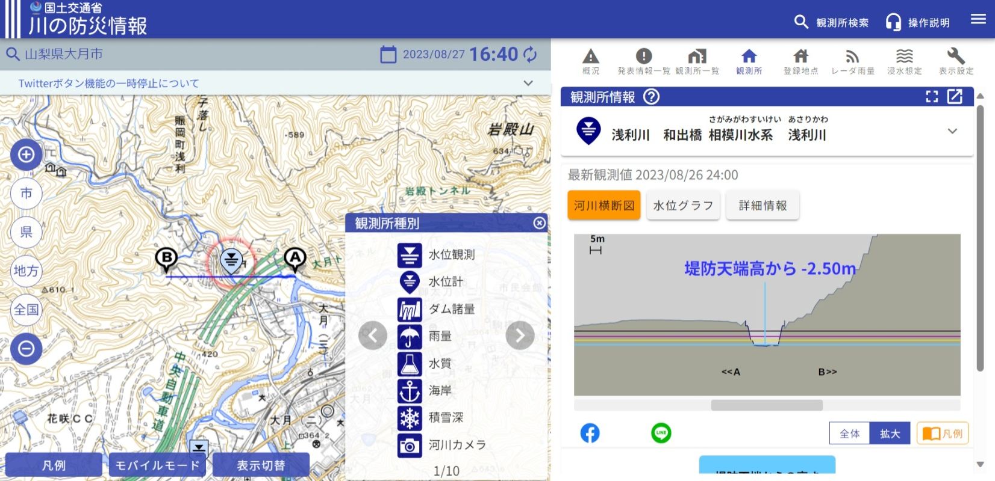
Task: Click the map zoom-out minus button
Action: click(26, 349)
